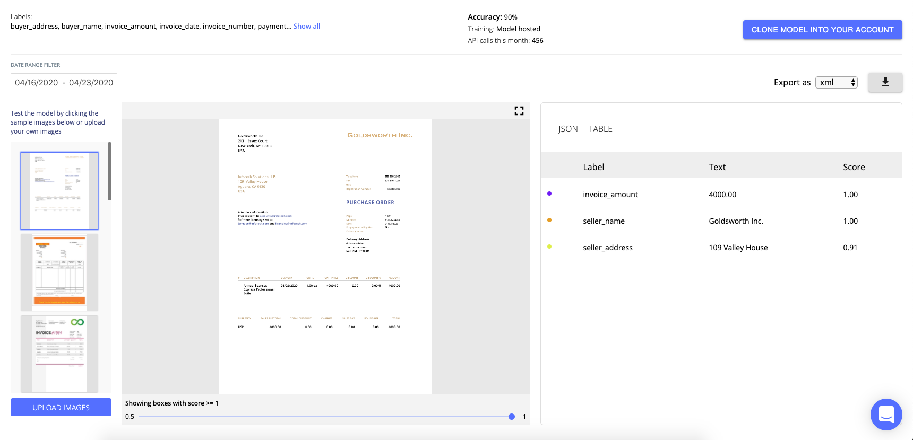Choose the third invoice #1564 thumbnail
This screenshot has width=913, height=440.
click(x=59, y=353)
